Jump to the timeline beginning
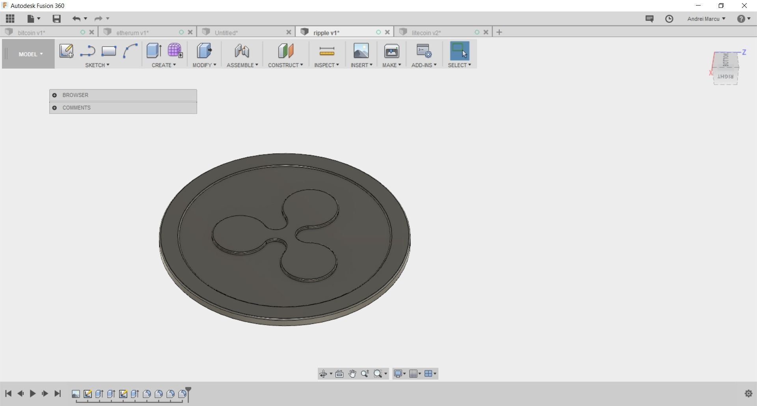 (8, 393)
